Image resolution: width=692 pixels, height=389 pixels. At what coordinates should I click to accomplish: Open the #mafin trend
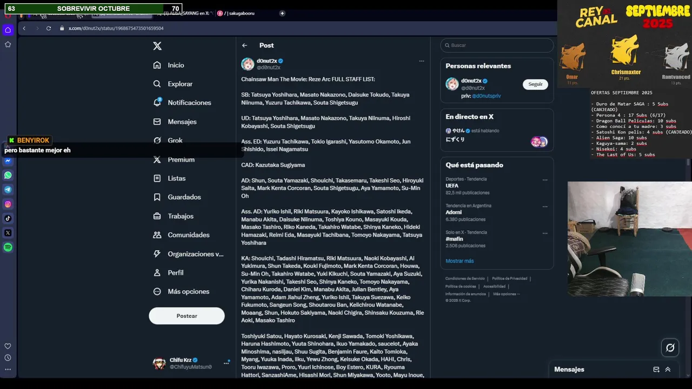tap(454, 239)
